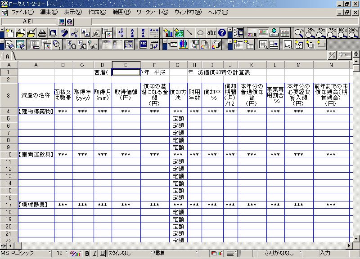Click the Save file icon
Viewport: 360px width, 259px height.
coord(31,33)
